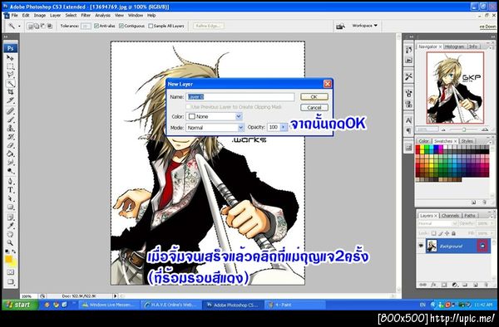
Task: Select the Brush tool
Action: point(10,120)
